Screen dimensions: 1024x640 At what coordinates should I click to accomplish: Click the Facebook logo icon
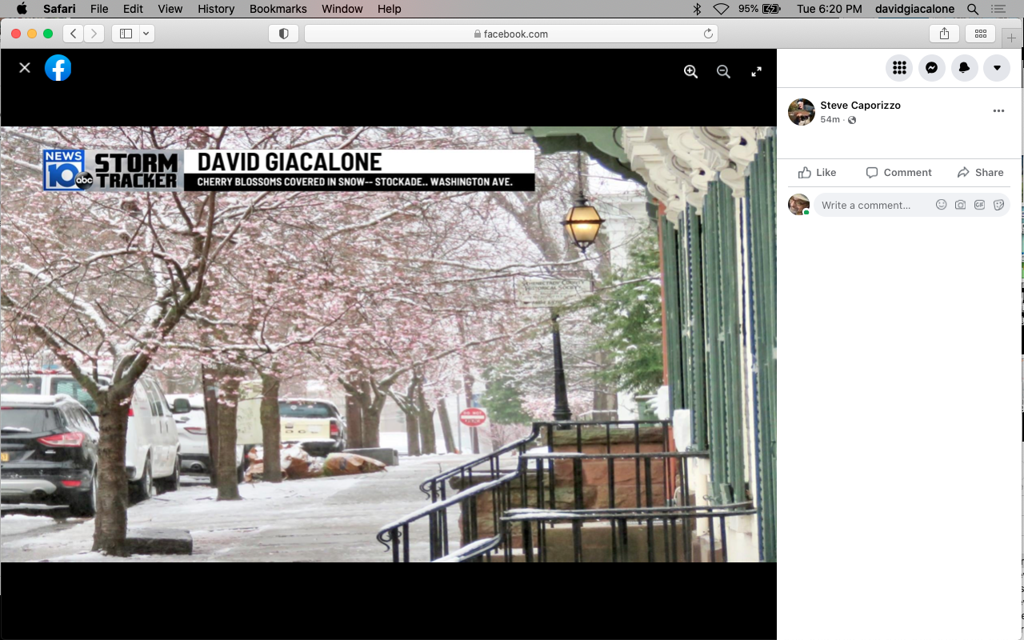pyautogui.click(x=58, y=68)
